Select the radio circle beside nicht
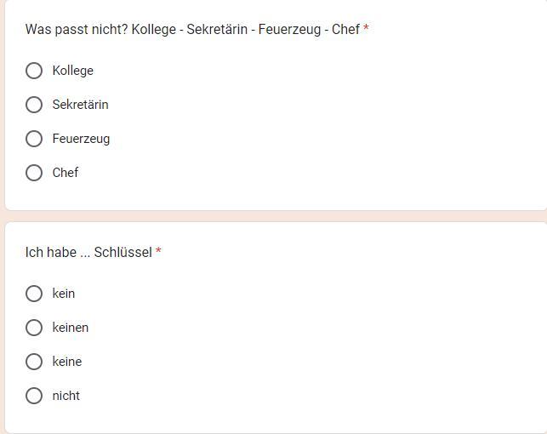 pyautogui.click(x=34, y=396)
